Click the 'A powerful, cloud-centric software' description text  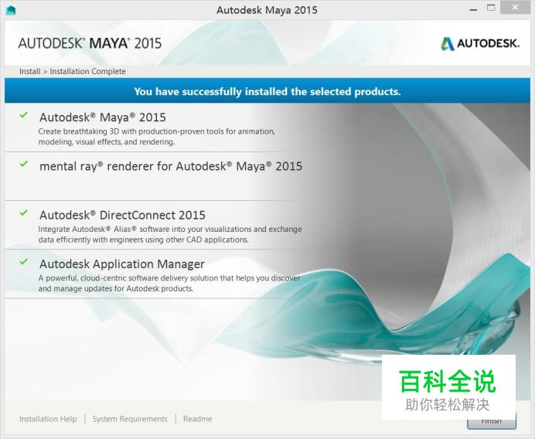[x=169, y=283]
